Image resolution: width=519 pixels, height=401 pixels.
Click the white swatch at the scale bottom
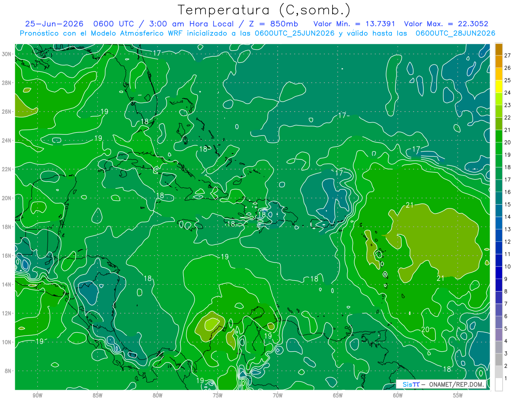[499, 384]
